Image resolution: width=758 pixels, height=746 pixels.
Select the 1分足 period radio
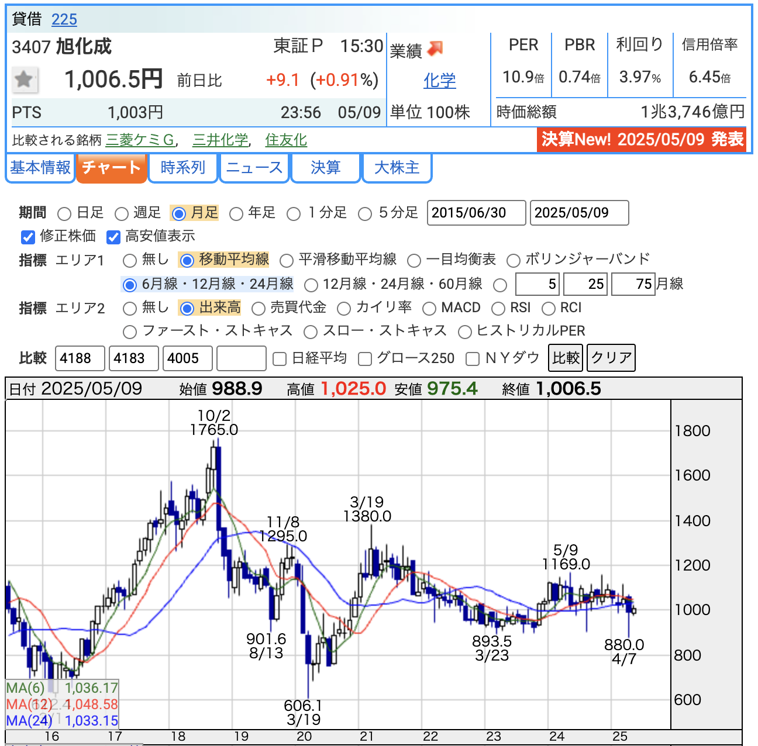pos(294,214)
